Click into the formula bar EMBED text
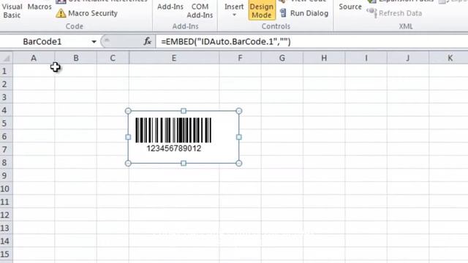 click(226, 42)
